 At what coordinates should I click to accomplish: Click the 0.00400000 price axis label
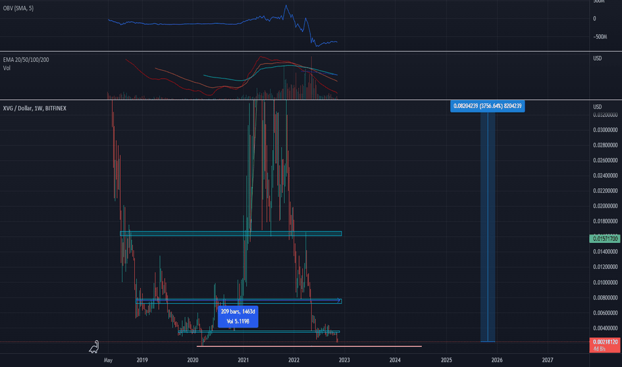pyautogui.click(x=605, y=328)
